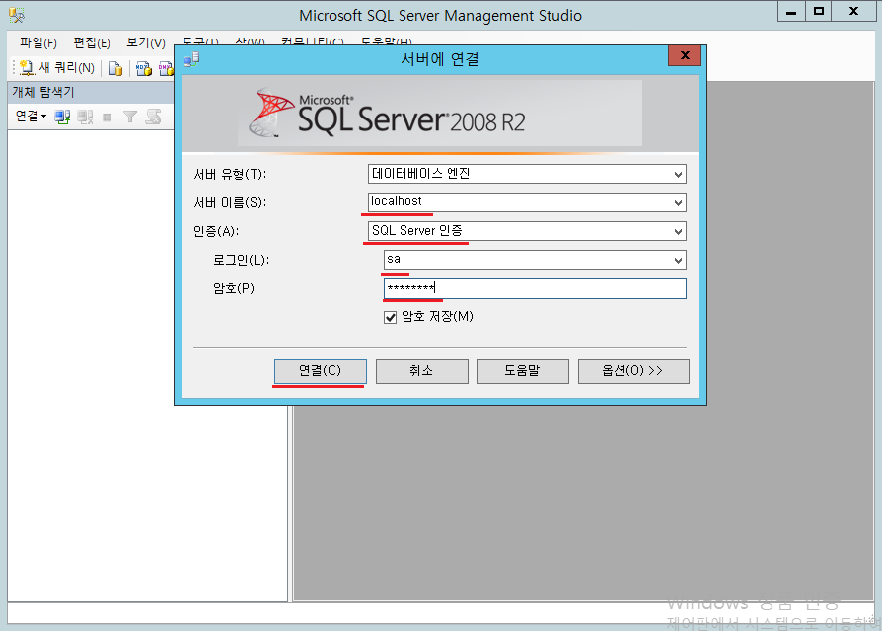Click the Database Engine Query file icon
Viewport: 882px width, 631px height.
coord(115,68)
